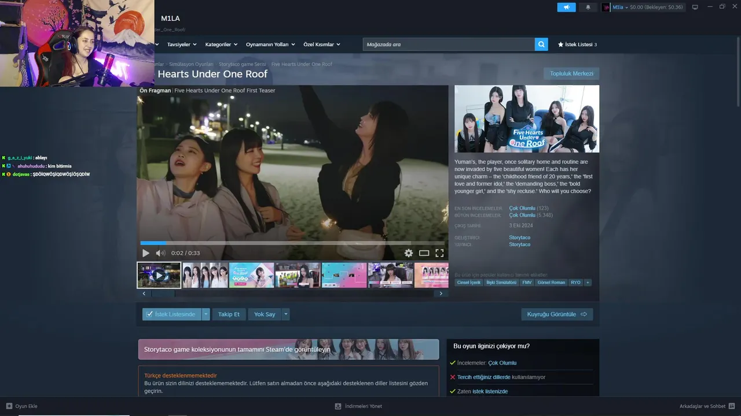
Task: Uncheck İstek Listesinde wishlist checkbox
Action: coord(149,314)
